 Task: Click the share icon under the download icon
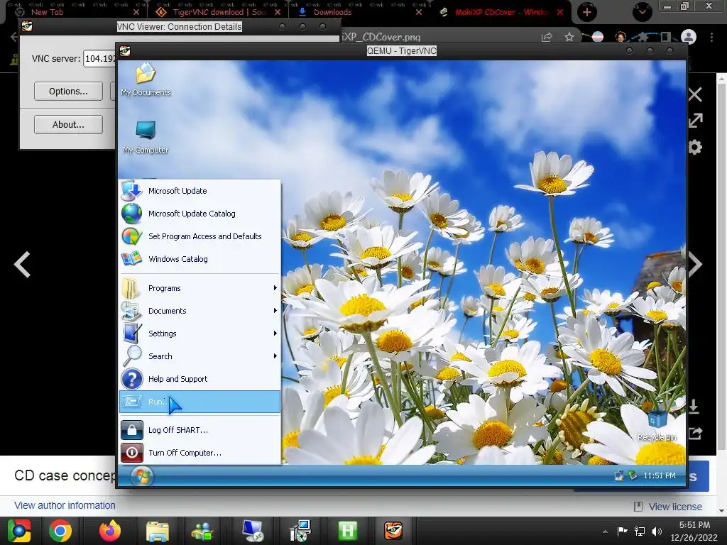tap(695, 434)
